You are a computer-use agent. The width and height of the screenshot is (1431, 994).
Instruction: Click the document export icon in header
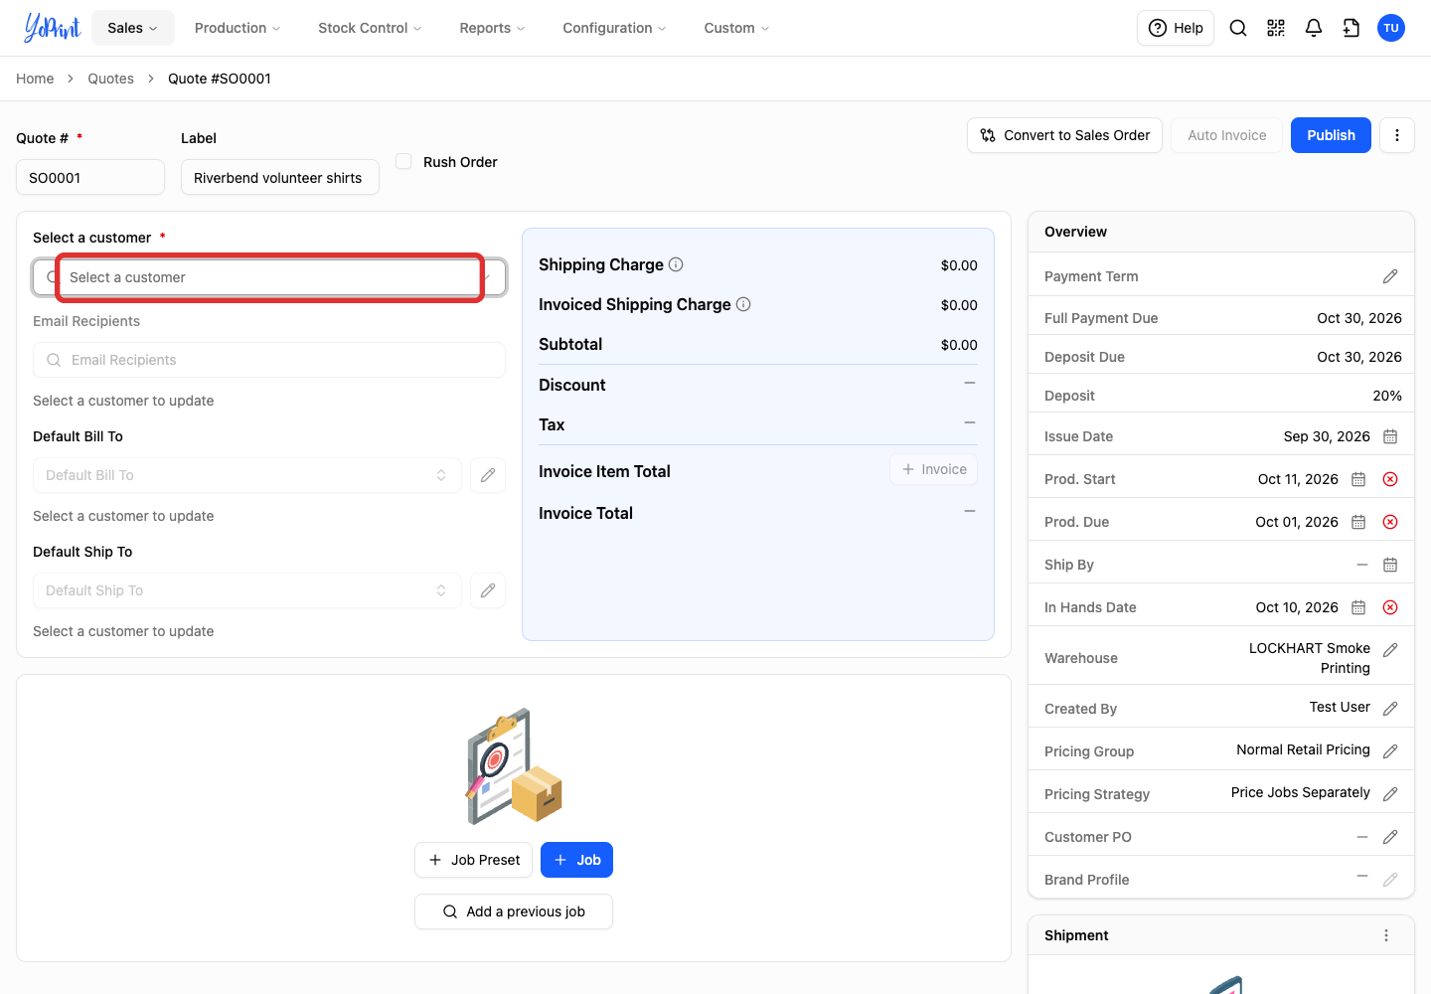(x=1351, y=28)
